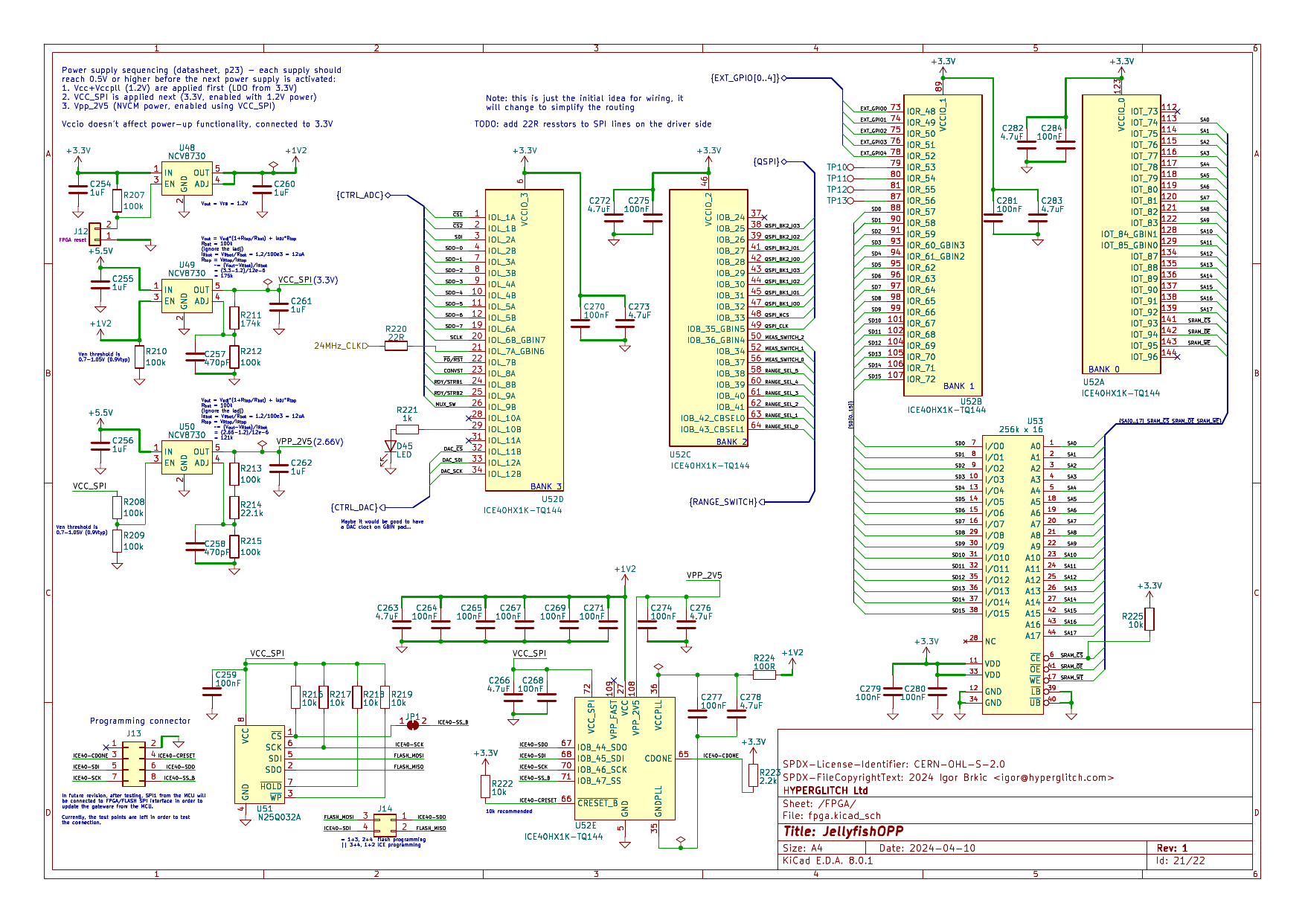Select the D45 LED symbol

(390, 447)
